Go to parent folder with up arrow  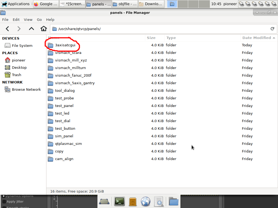coord(31,29)
